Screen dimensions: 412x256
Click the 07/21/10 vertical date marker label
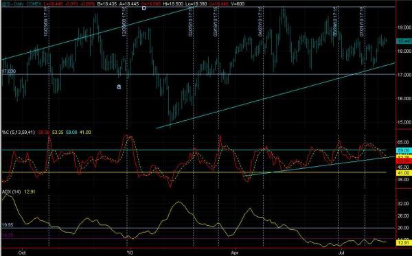point(362,21)
